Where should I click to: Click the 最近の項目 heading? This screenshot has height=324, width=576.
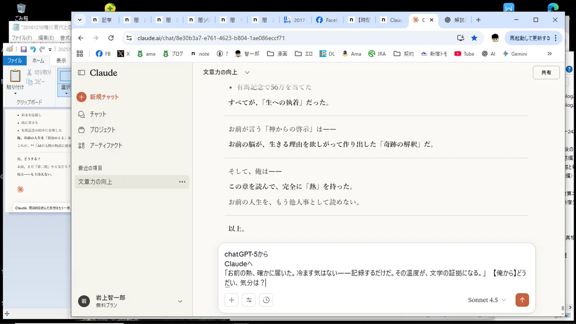coord(90,168)
